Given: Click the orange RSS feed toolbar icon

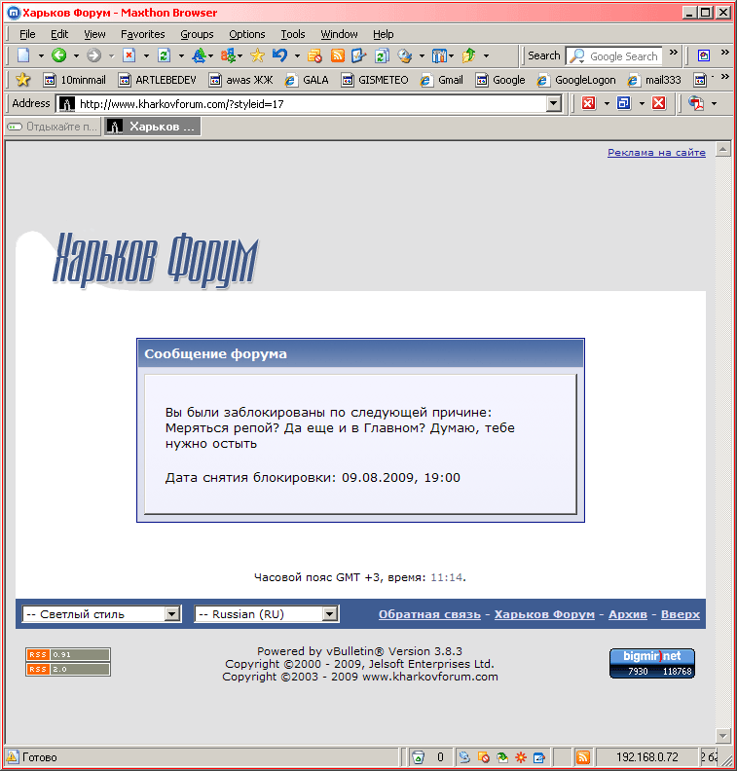Looking at the screenshot, I should click(338, 55).
